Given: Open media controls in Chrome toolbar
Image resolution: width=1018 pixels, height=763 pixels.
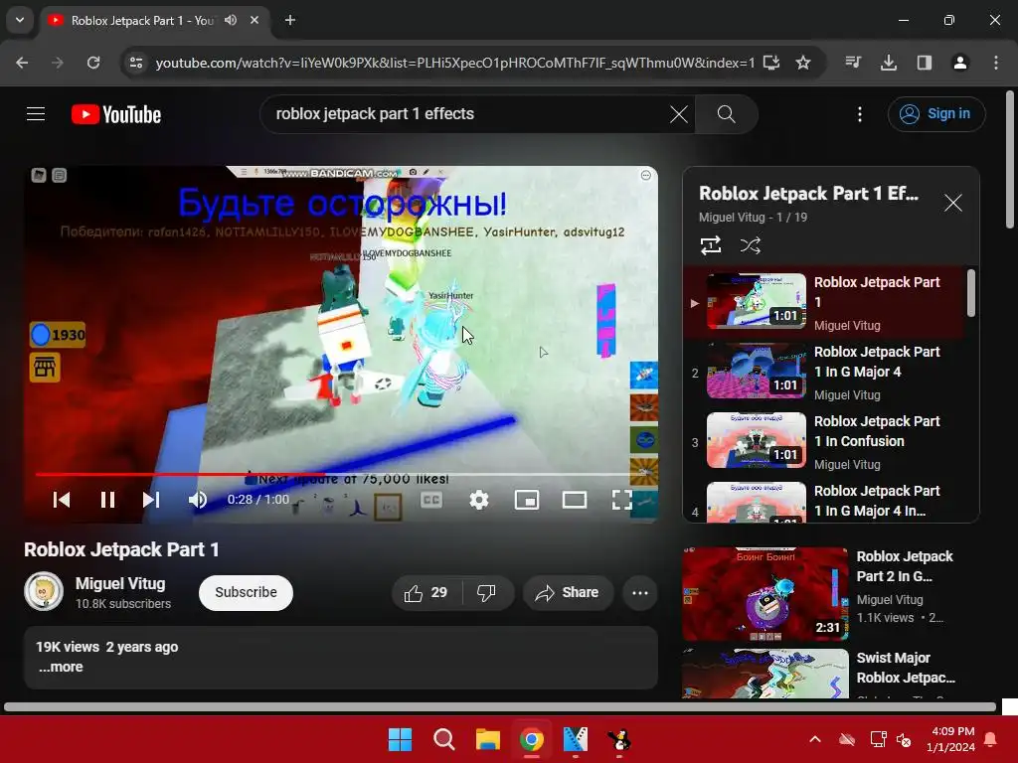Looking at the screenshot, I should pos(853,63).
